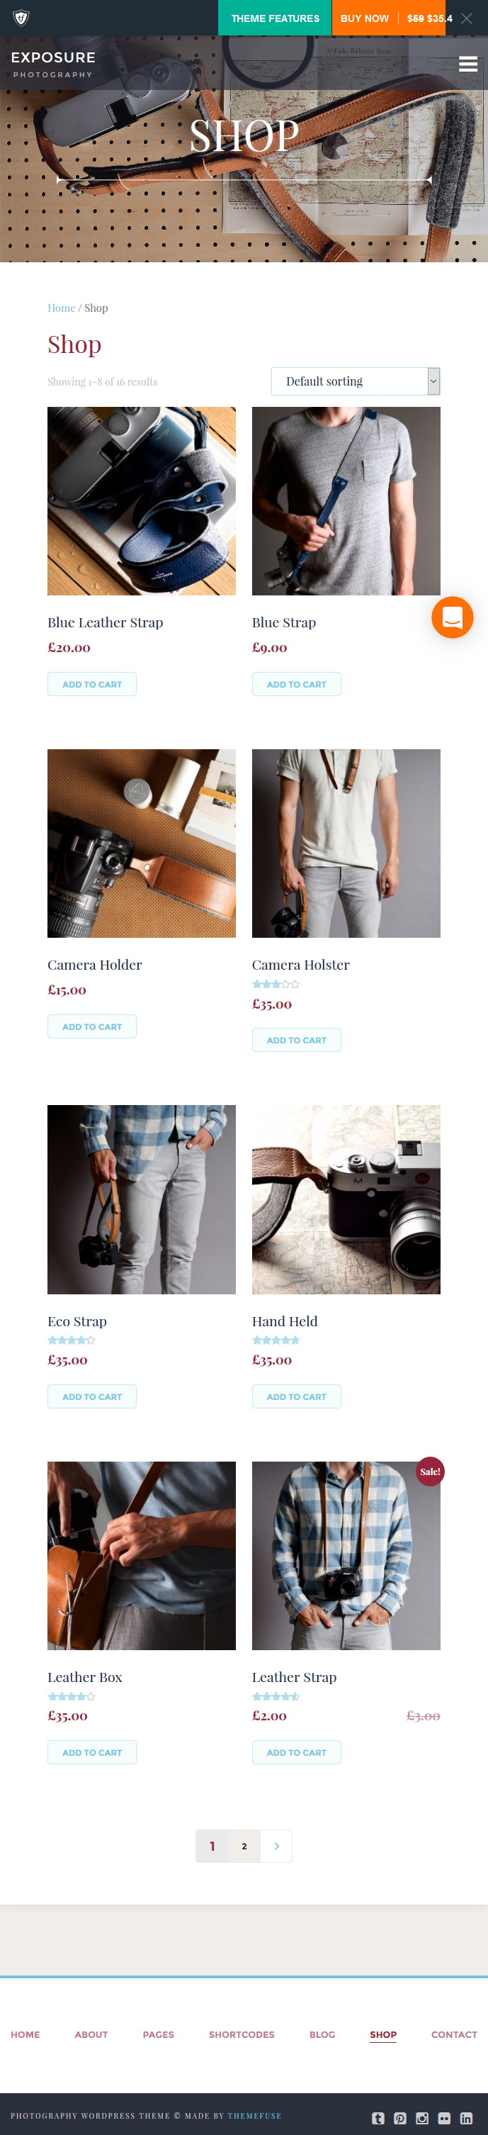Follow the Home breadcrumb link
Screen dimensions: 488x2135
point(62,308)
